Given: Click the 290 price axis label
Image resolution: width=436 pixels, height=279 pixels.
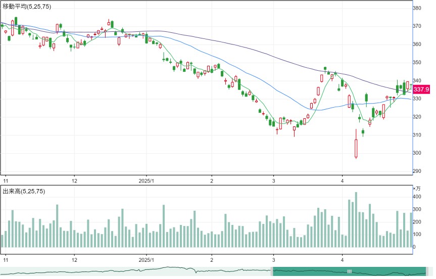Looking at the screenshot, I should point(417,171).
